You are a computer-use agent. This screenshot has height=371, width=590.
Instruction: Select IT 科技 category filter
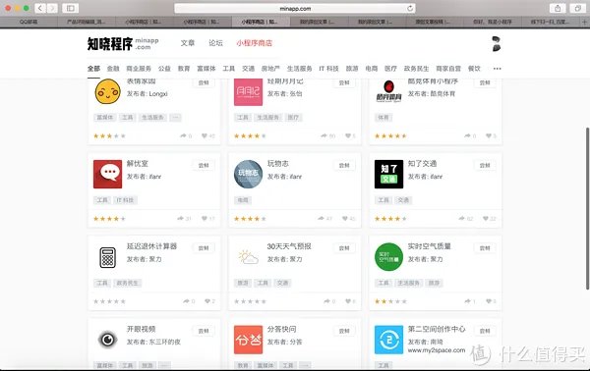pyautogui.click(x=328, y=69)
